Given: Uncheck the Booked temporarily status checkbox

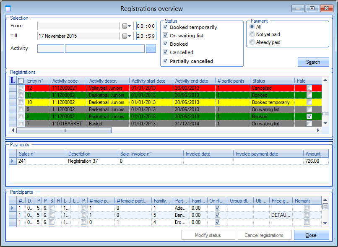Looking at the screenshot, I should (166, 27).
